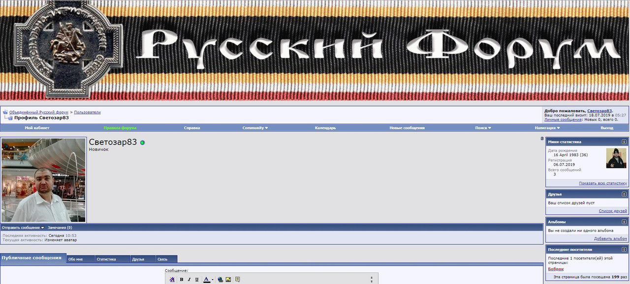This screenshot has height=284, width=630.
Task: Click the Insert Link globe icon
Action: [220, 280]
